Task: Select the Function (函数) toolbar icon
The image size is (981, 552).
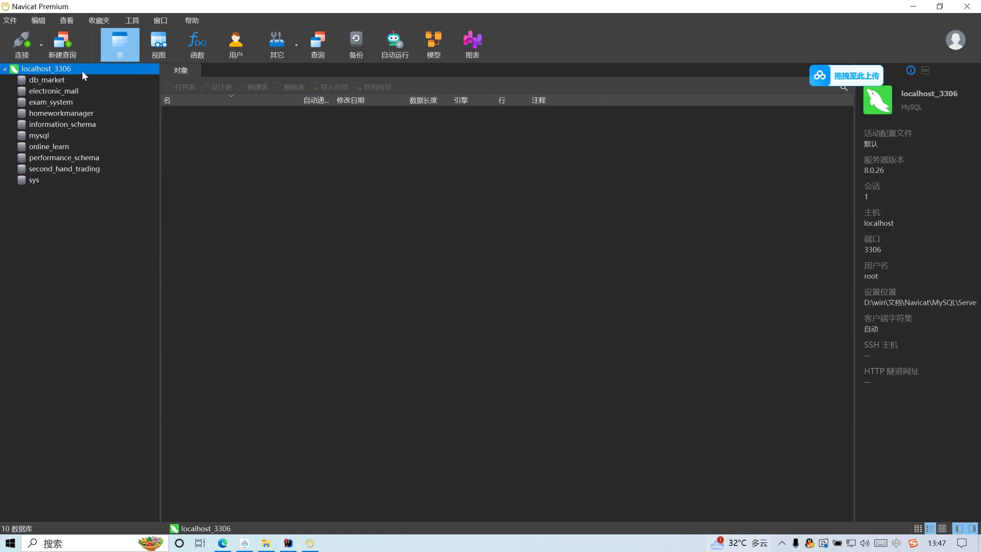Action: pyautogui.click(x=197, y=44)
